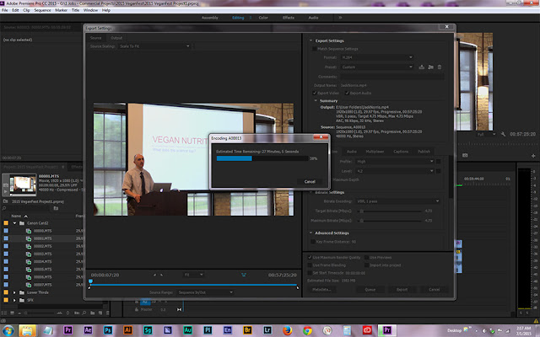Open Audition from the taskbar
Screen dimensions: 540x337
coord(187,330)
